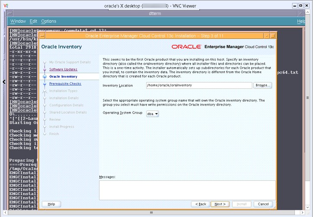This screenshot has width=313, height=217.
Task: Minimize the dtterm terminal window
Action: coord(300,13)
